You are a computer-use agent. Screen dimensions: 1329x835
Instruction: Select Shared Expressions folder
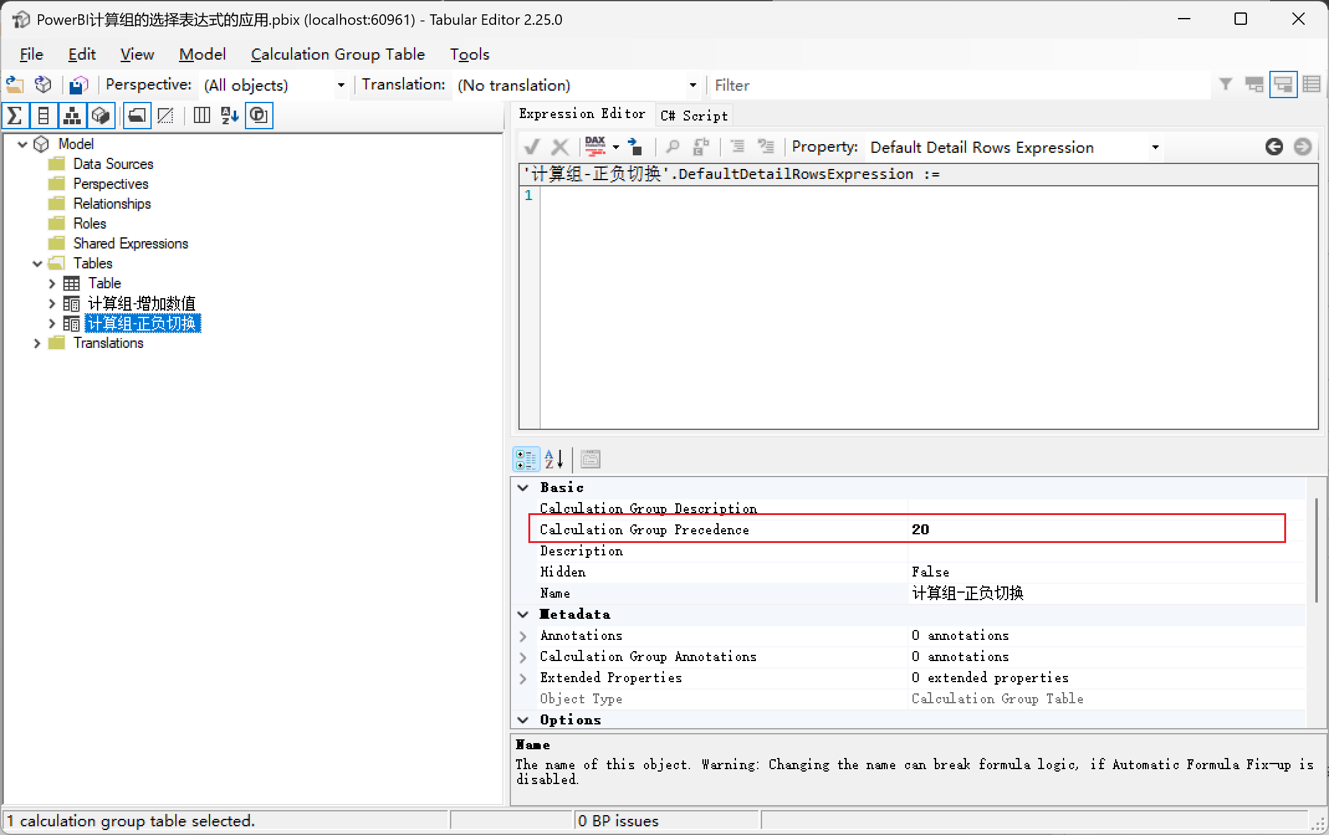(131, 244)
